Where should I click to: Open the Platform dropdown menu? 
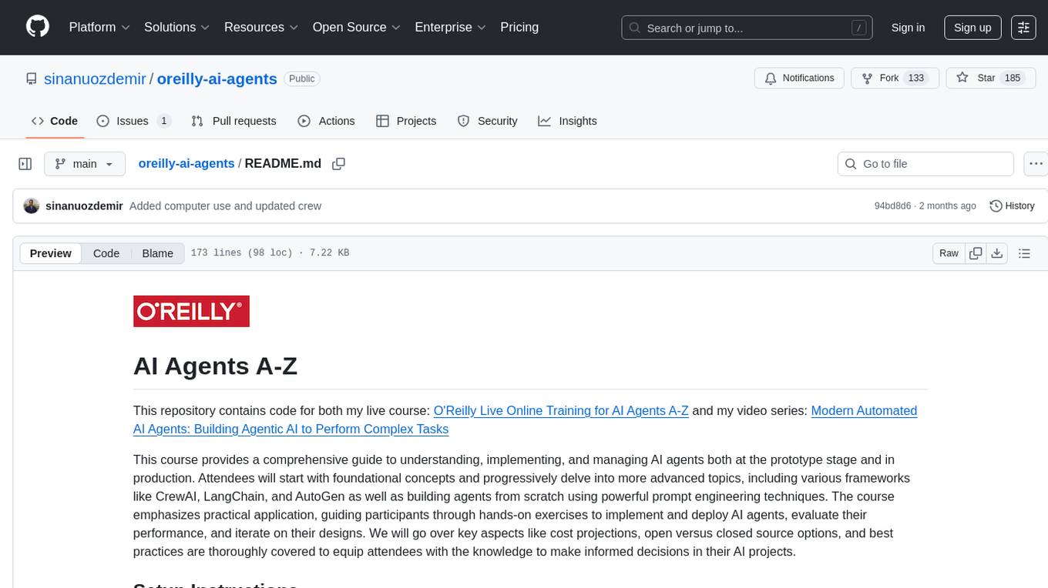tap(99, 27)
